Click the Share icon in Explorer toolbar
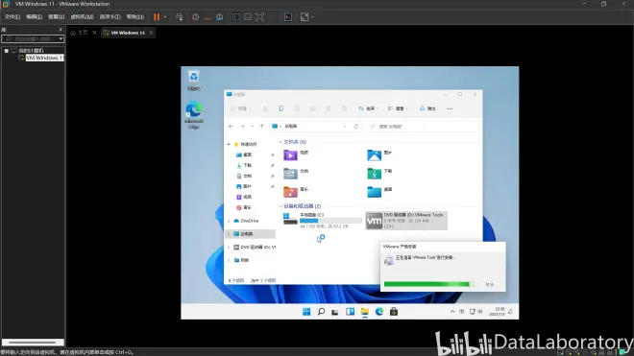 pyautogui.click(x=328, y=108)
